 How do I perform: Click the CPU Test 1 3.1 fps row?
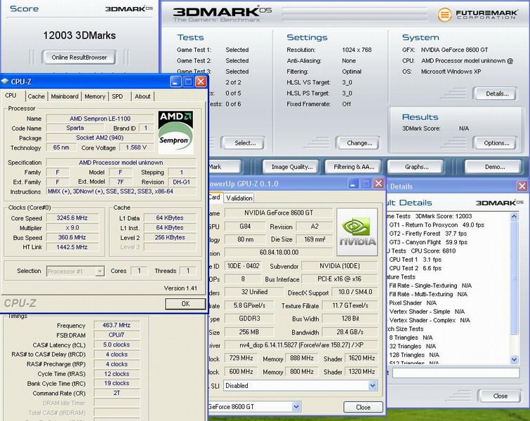point(416,260)
